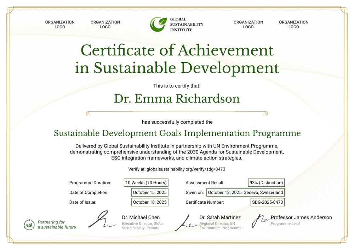Select the third Organization Logo placeholder
Screen dimensions: 354x250
click(248, 24)
